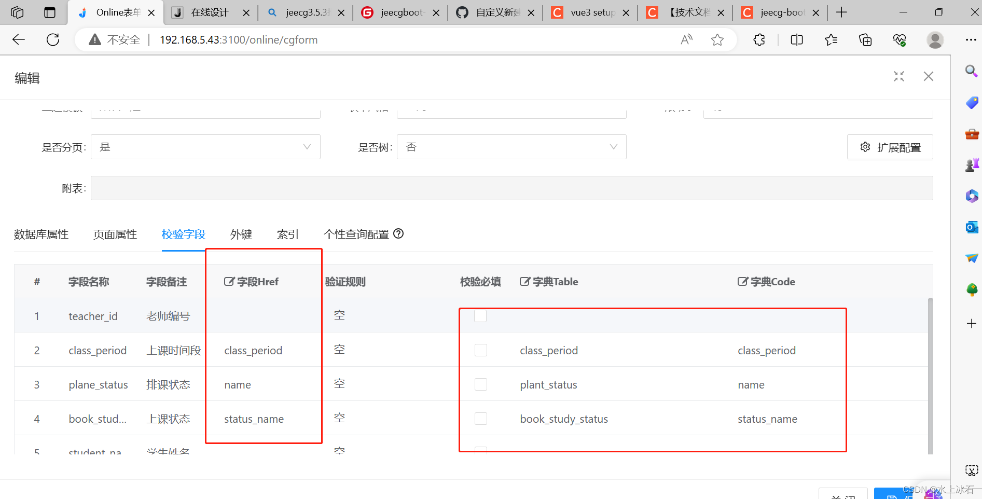
Task: Switch to vue3 setup browser tab
Action: [591, 12]
